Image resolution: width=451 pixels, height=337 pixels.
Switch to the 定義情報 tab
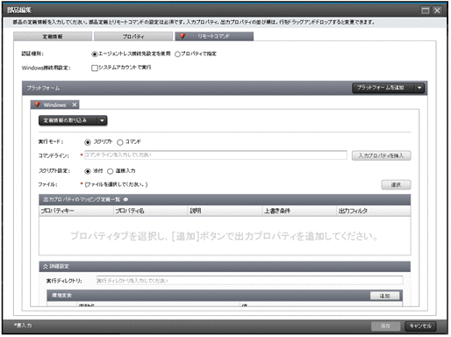53,37
